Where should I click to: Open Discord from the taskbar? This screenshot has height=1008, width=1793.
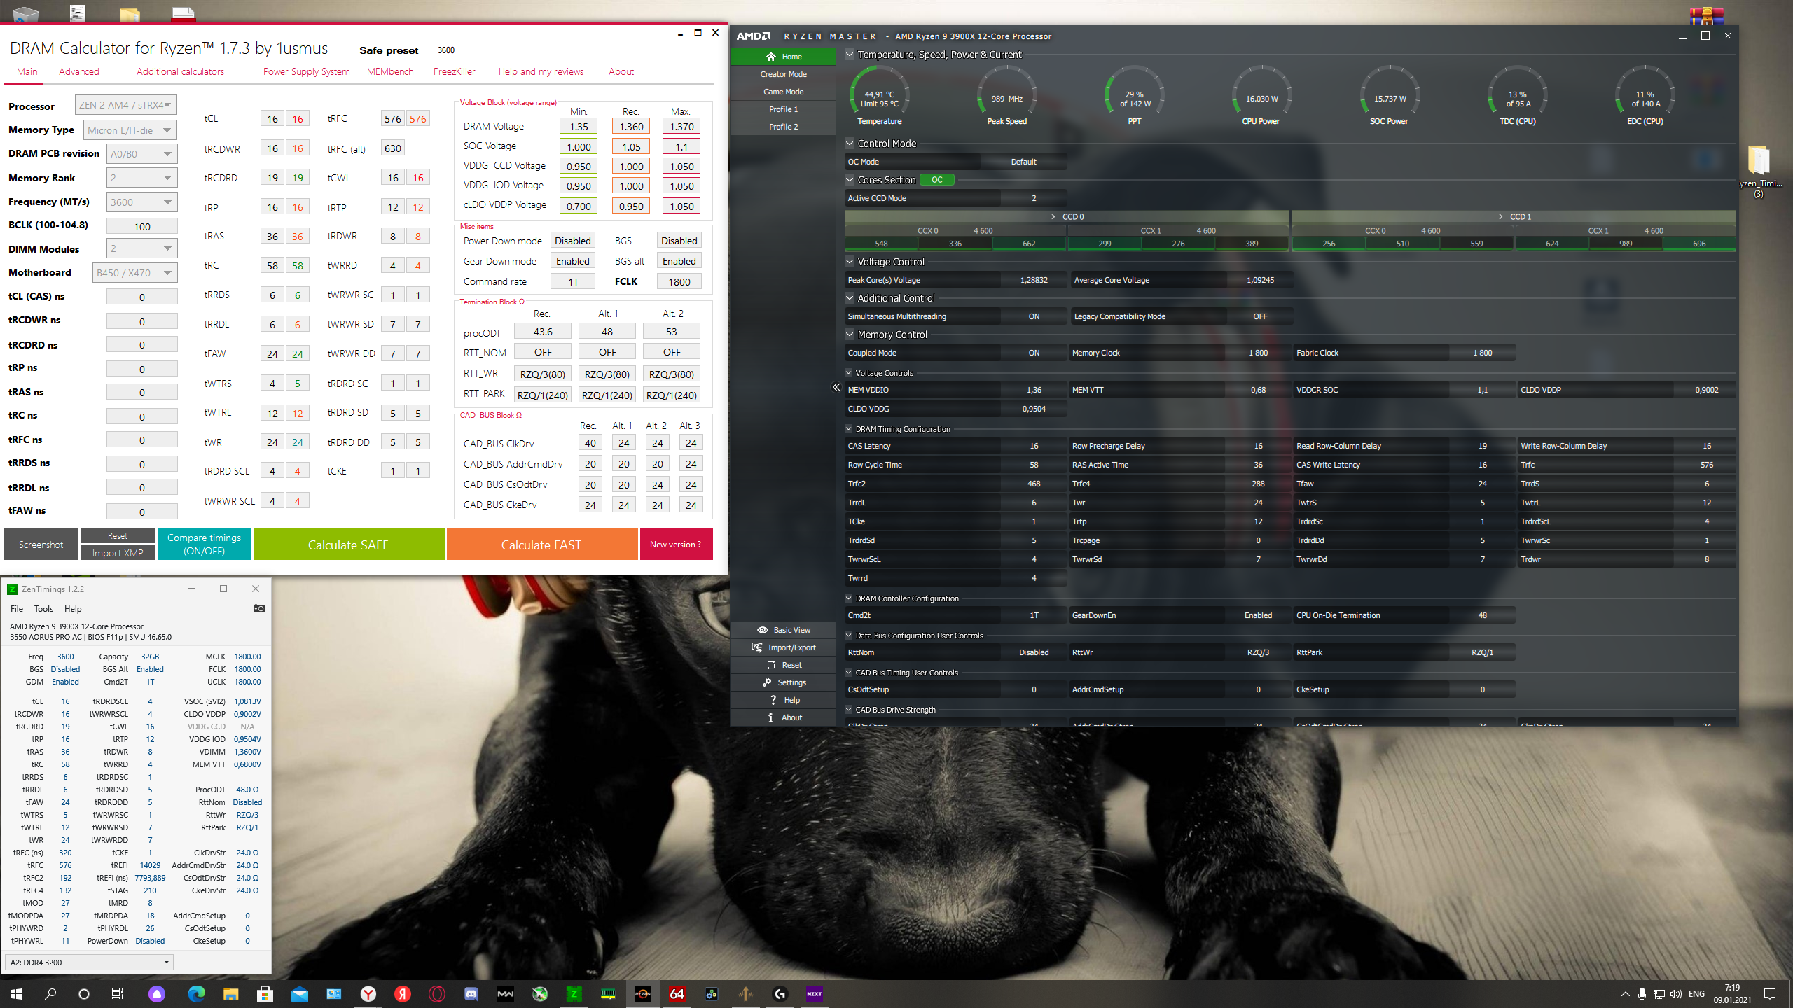[x=471, y=994]
